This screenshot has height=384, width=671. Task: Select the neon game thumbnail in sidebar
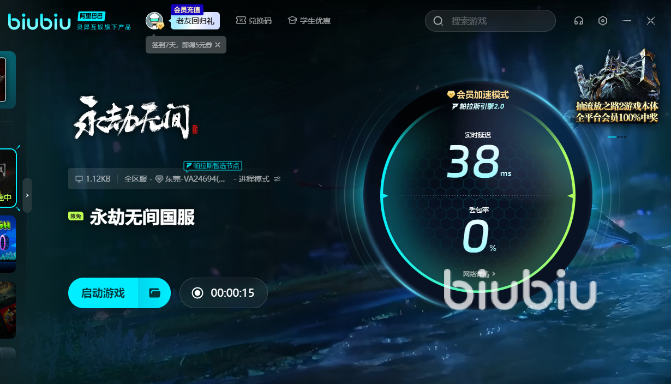click(x=8, y=244)
